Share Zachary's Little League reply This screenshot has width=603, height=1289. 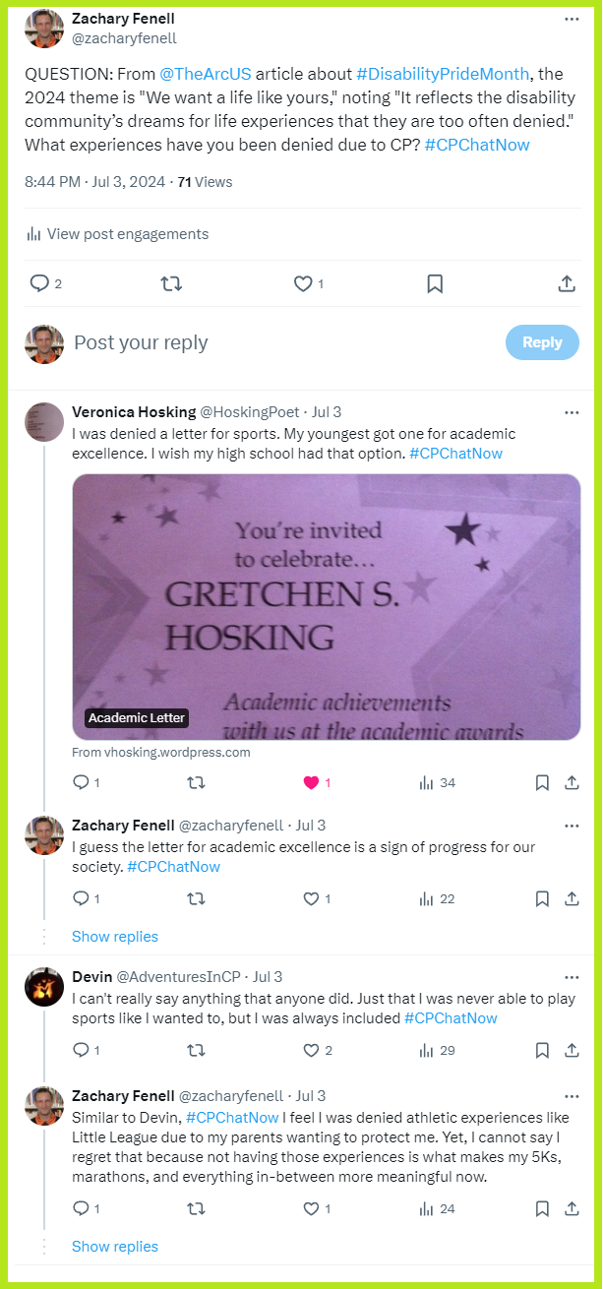(572, 1208)
